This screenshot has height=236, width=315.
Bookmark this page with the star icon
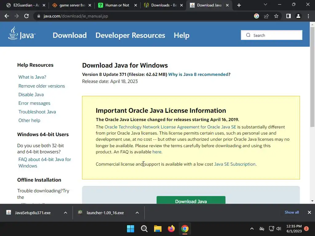276,16
